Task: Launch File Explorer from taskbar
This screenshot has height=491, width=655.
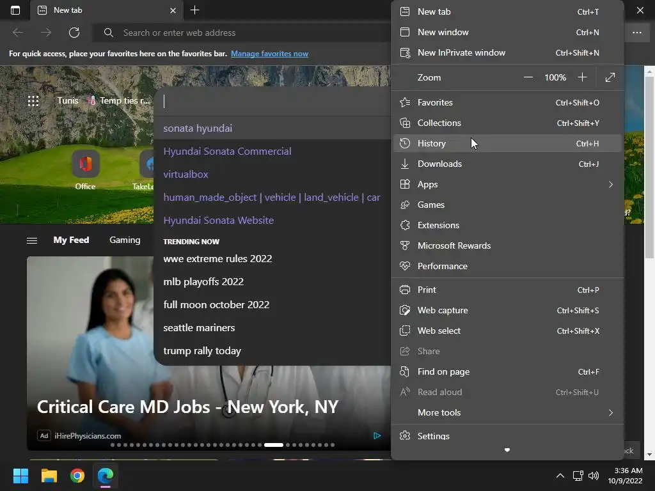Action: coord(49,476)
